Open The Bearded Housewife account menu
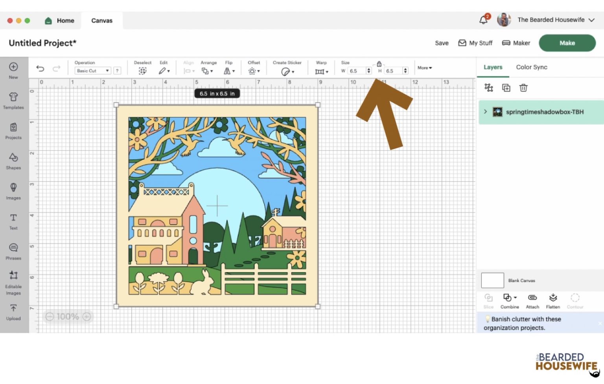The width and height of the screenshot is (604, 384). click(555, 20)
